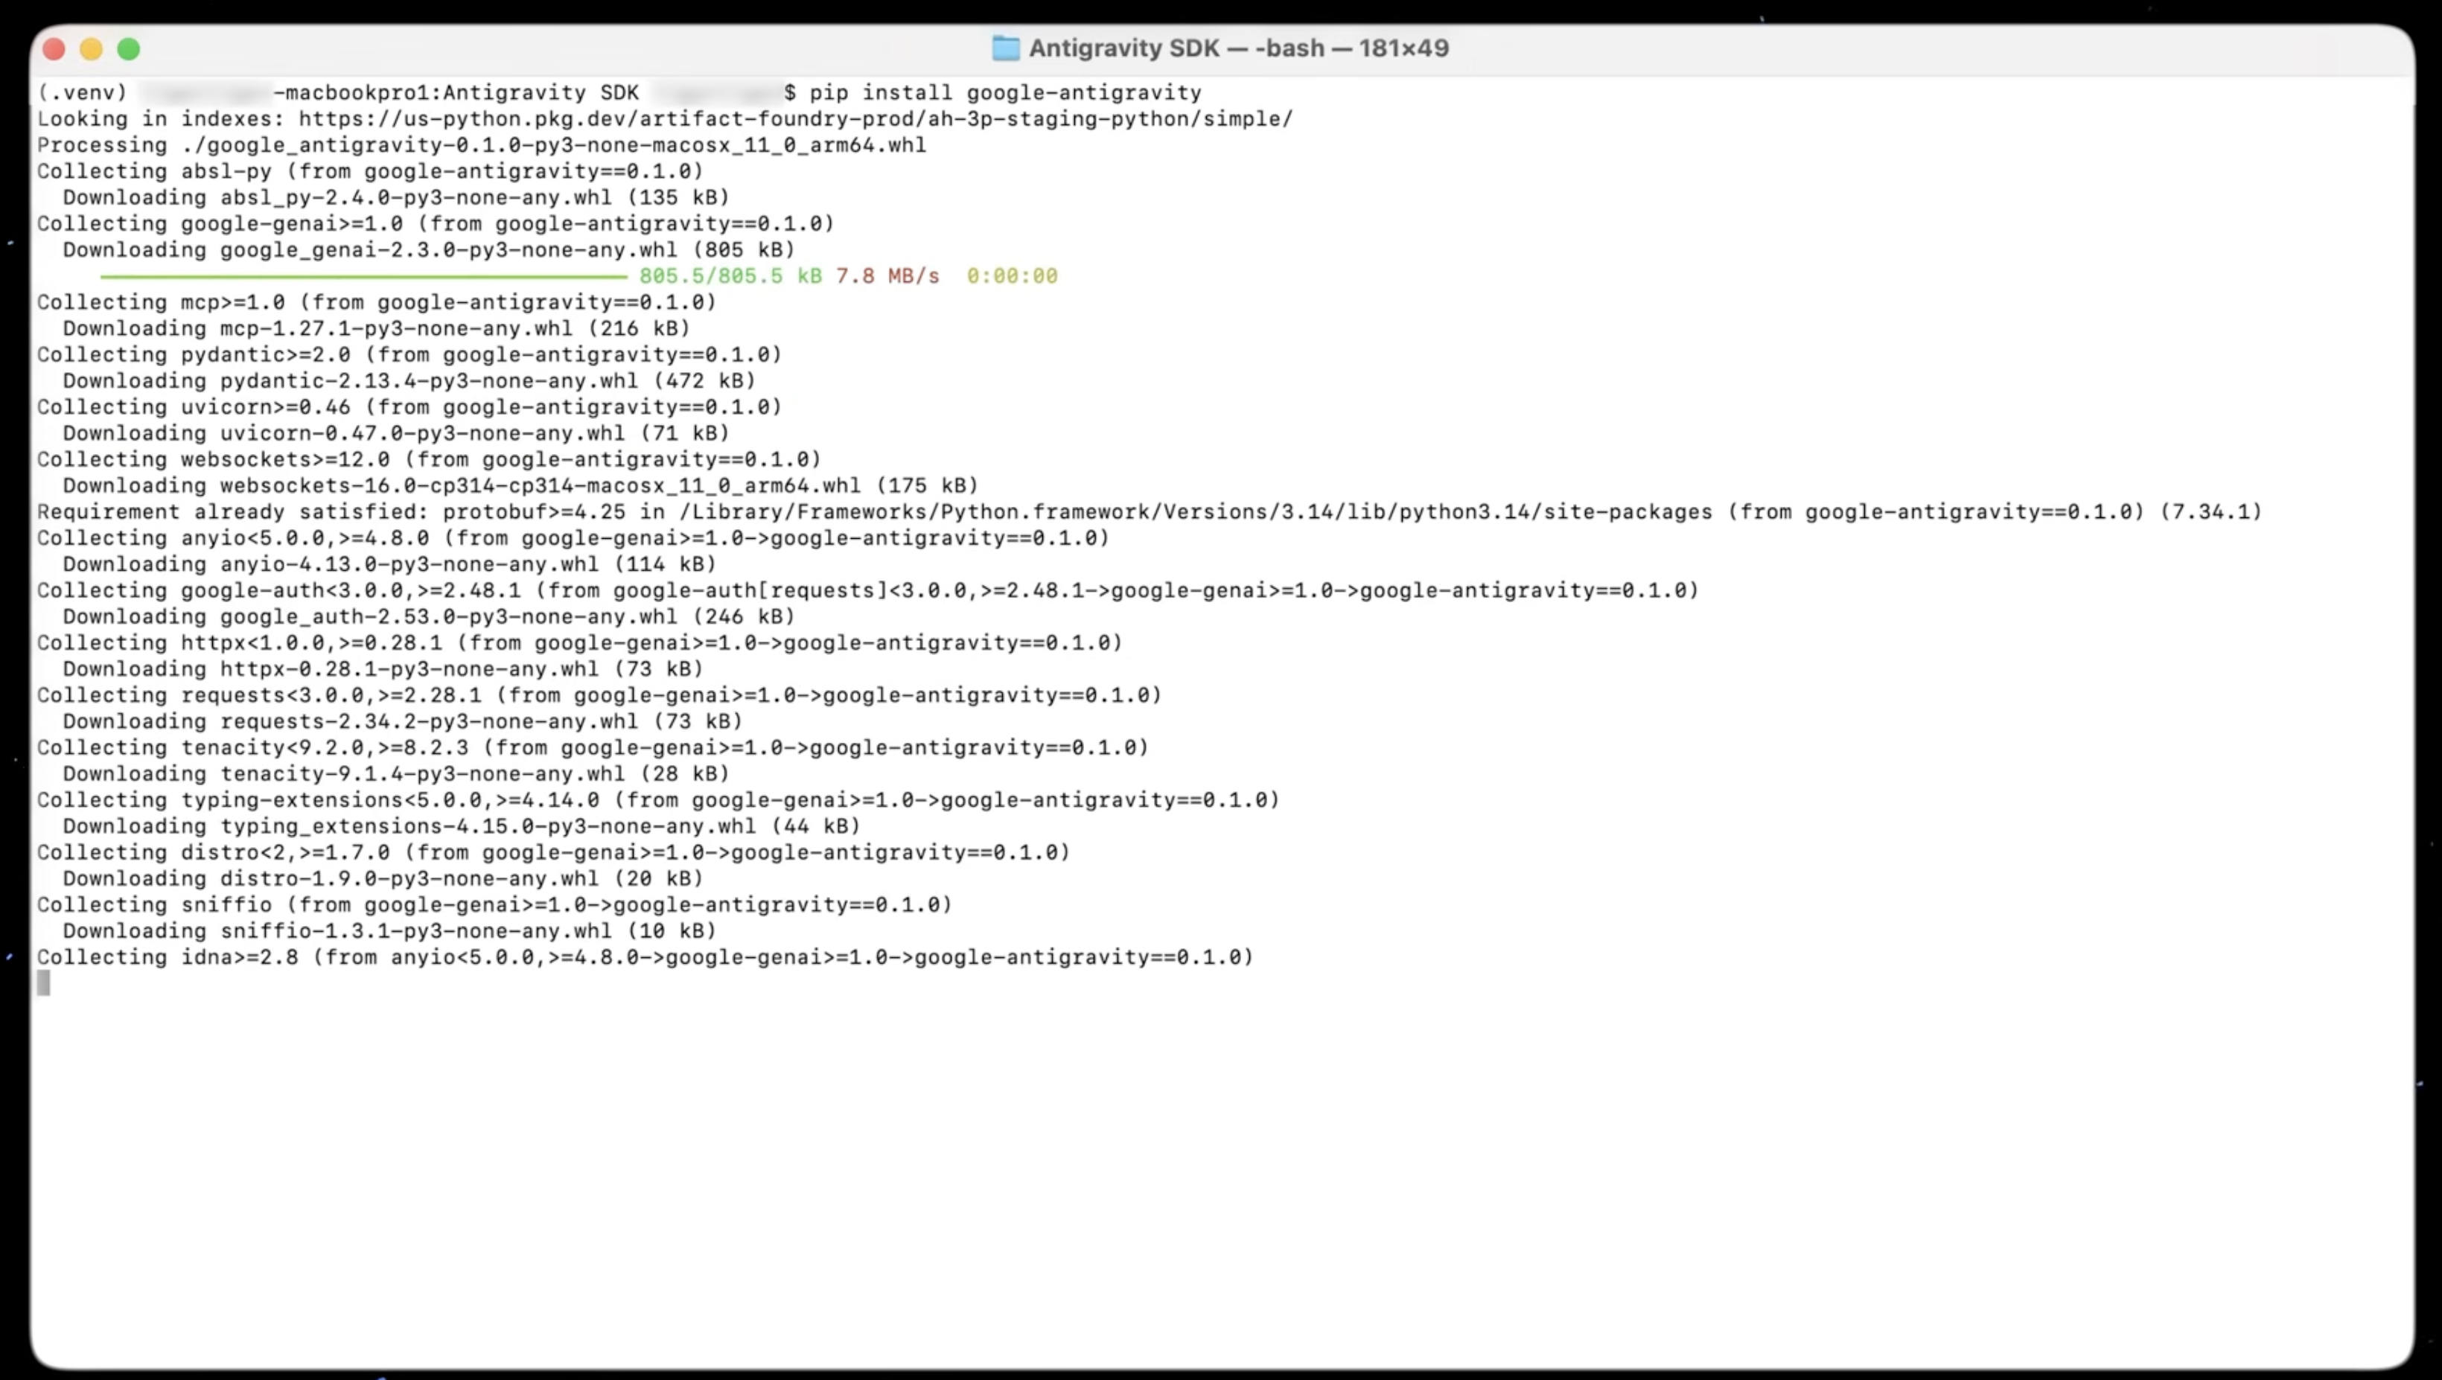This screenshot has width=2442, height=1380.
Task: Zoom the terminal with the green button
Action: pos(129,48)
